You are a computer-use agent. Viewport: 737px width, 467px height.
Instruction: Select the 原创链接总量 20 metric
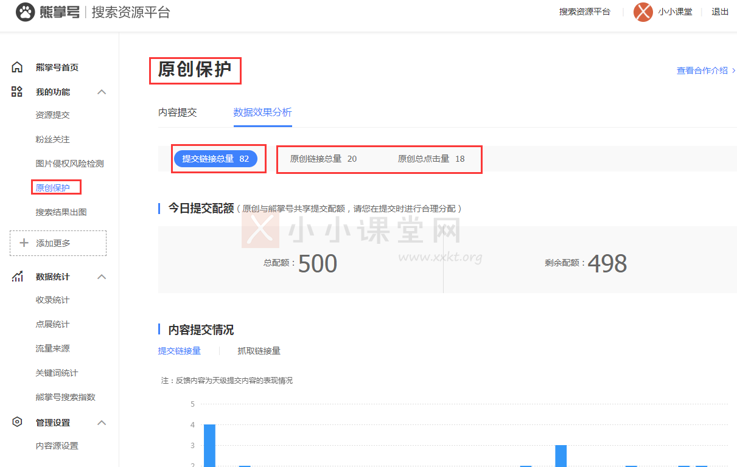coord(323,159)
